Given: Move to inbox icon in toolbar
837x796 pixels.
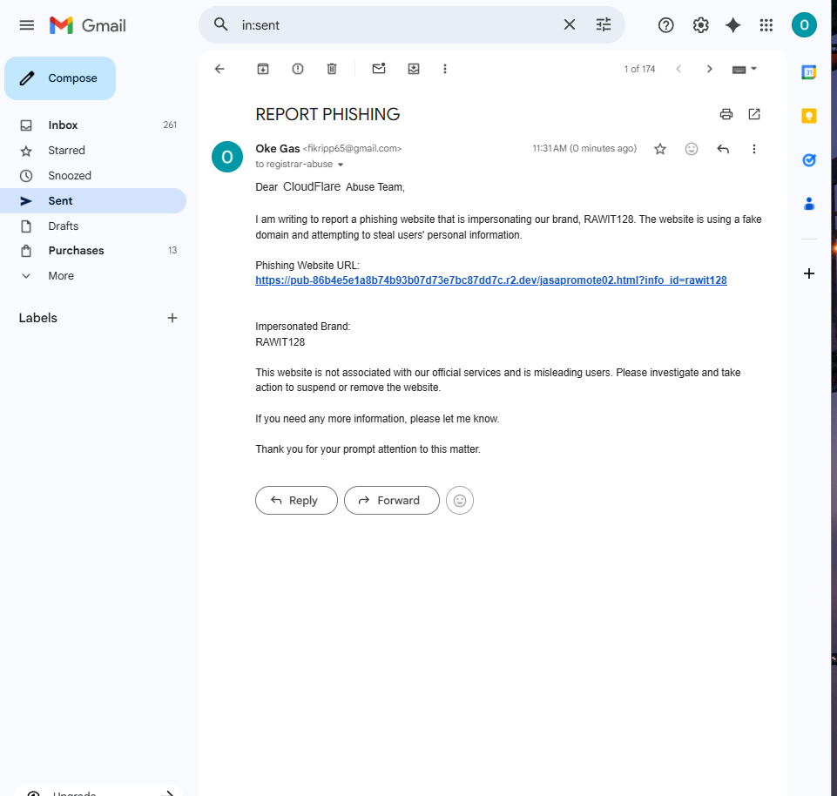Looking at the screenshot, I should point(413,69).
